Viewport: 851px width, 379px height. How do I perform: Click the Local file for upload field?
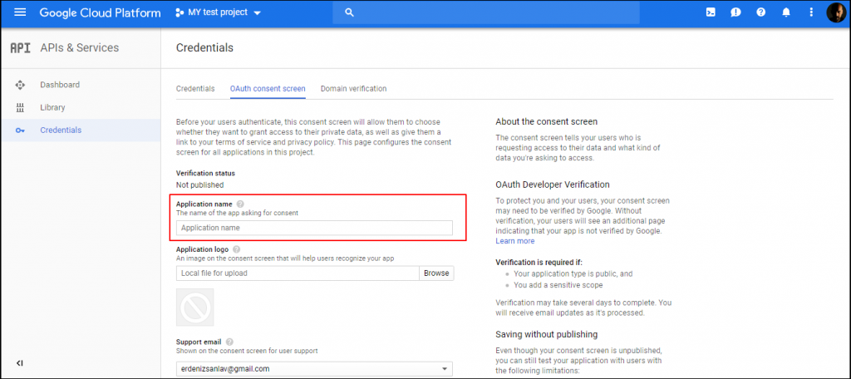pyautogui.click(x=298, y=273)
